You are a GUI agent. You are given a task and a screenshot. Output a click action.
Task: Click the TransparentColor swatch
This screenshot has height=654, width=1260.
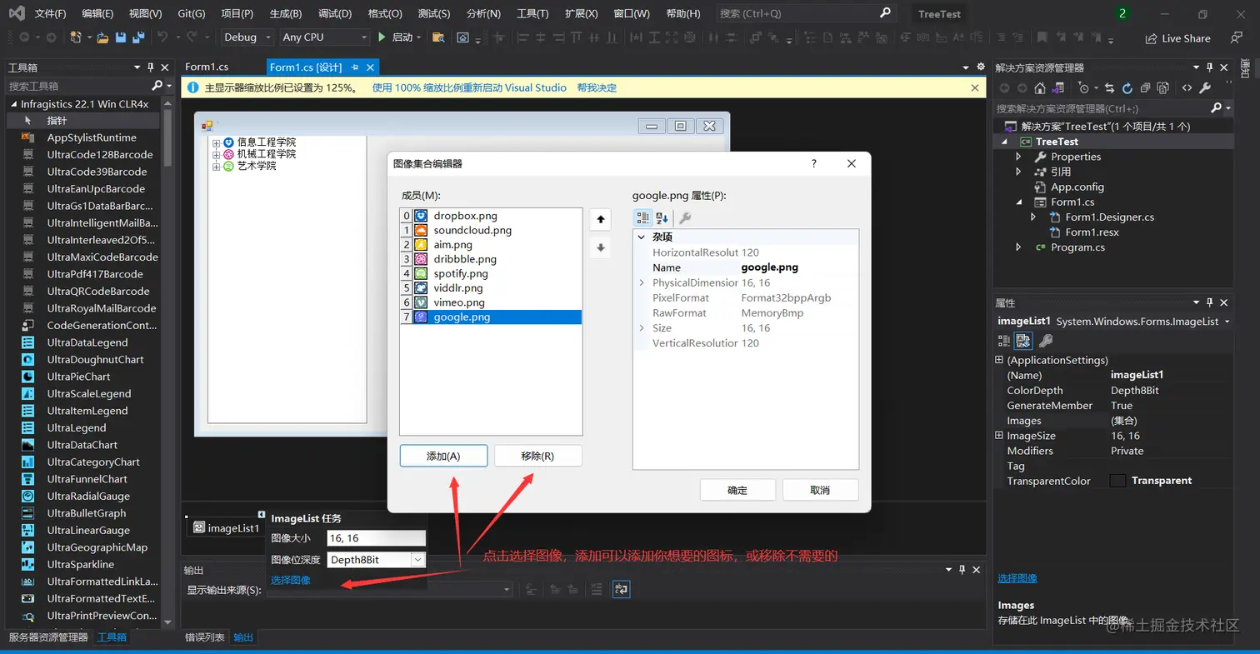pyautogui.click(x=1118, y=481)
